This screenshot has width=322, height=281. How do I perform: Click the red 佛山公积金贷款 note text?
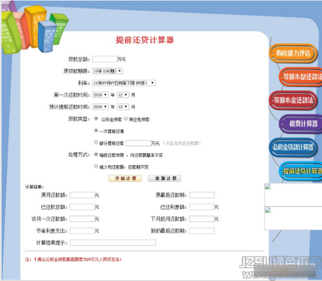pyautogui.click(x=73, y=260)
